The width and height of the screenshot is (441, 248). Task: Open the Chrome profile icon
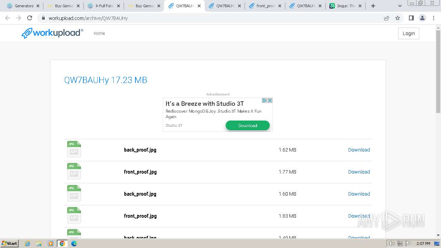pyautogui.click(x=422, y=18)
